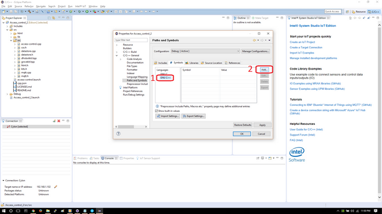Click pencil edit icon next to target IP address
Screen dimensions: 382x214
coord(56,187)
